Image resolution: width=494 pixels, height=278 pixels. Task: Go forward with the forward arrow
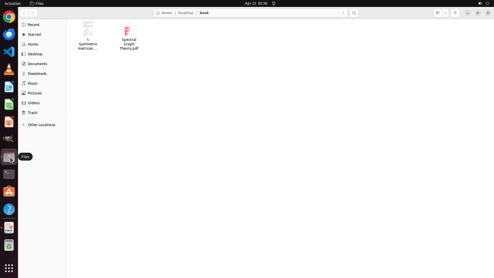click(33, 13)
